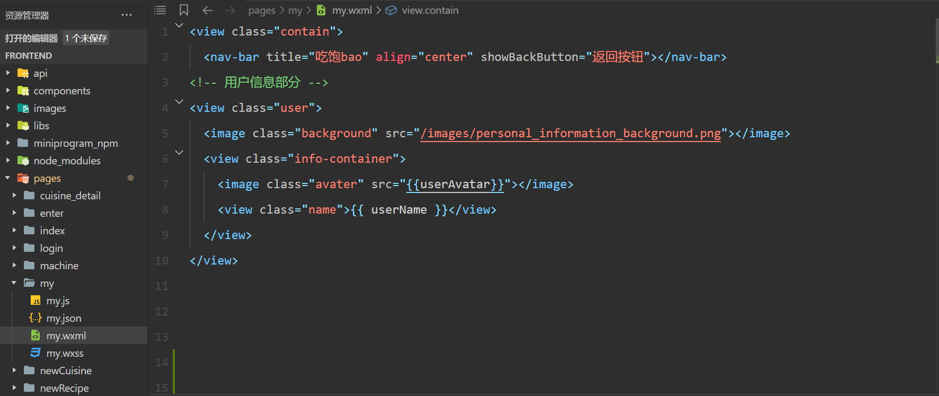Viewport: 939px width, 396px height.
Task: Click the WXML icon of my.wxml
Action: coord(36,336)
